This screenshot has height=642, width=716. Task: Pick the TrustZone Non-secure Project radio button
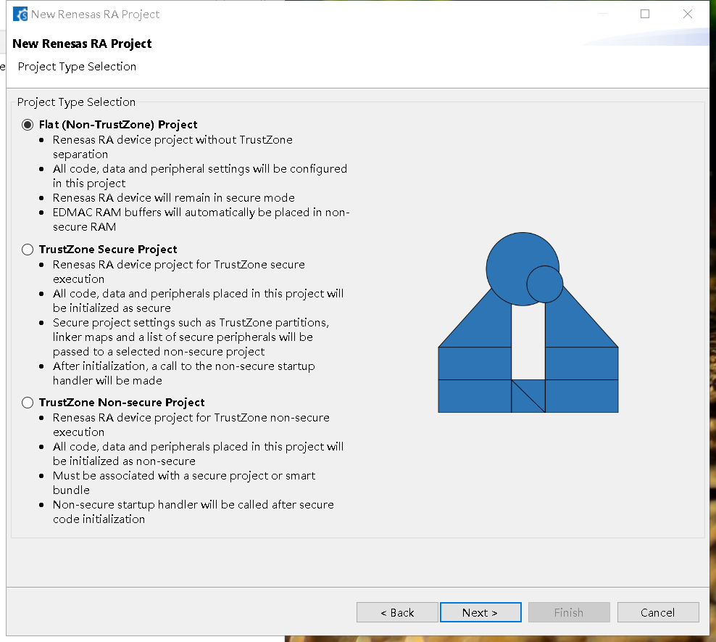point(28,403)
